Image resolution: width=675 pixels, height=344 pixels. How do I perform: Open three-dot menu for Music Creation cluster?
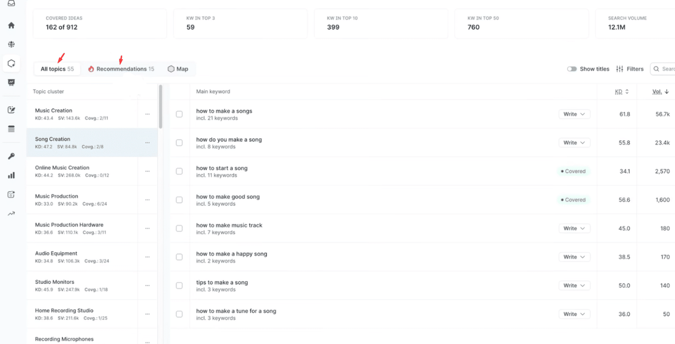[147, 114]
